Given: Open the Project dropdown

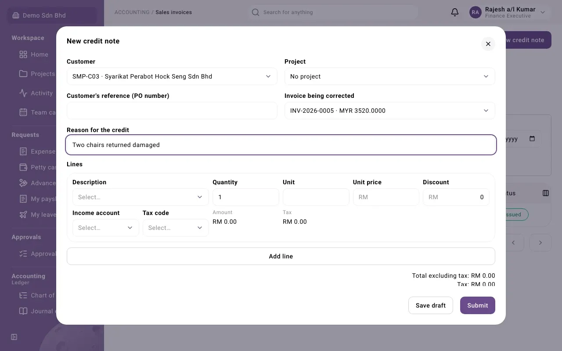Looking at the screenshot, I should [390, 76].
